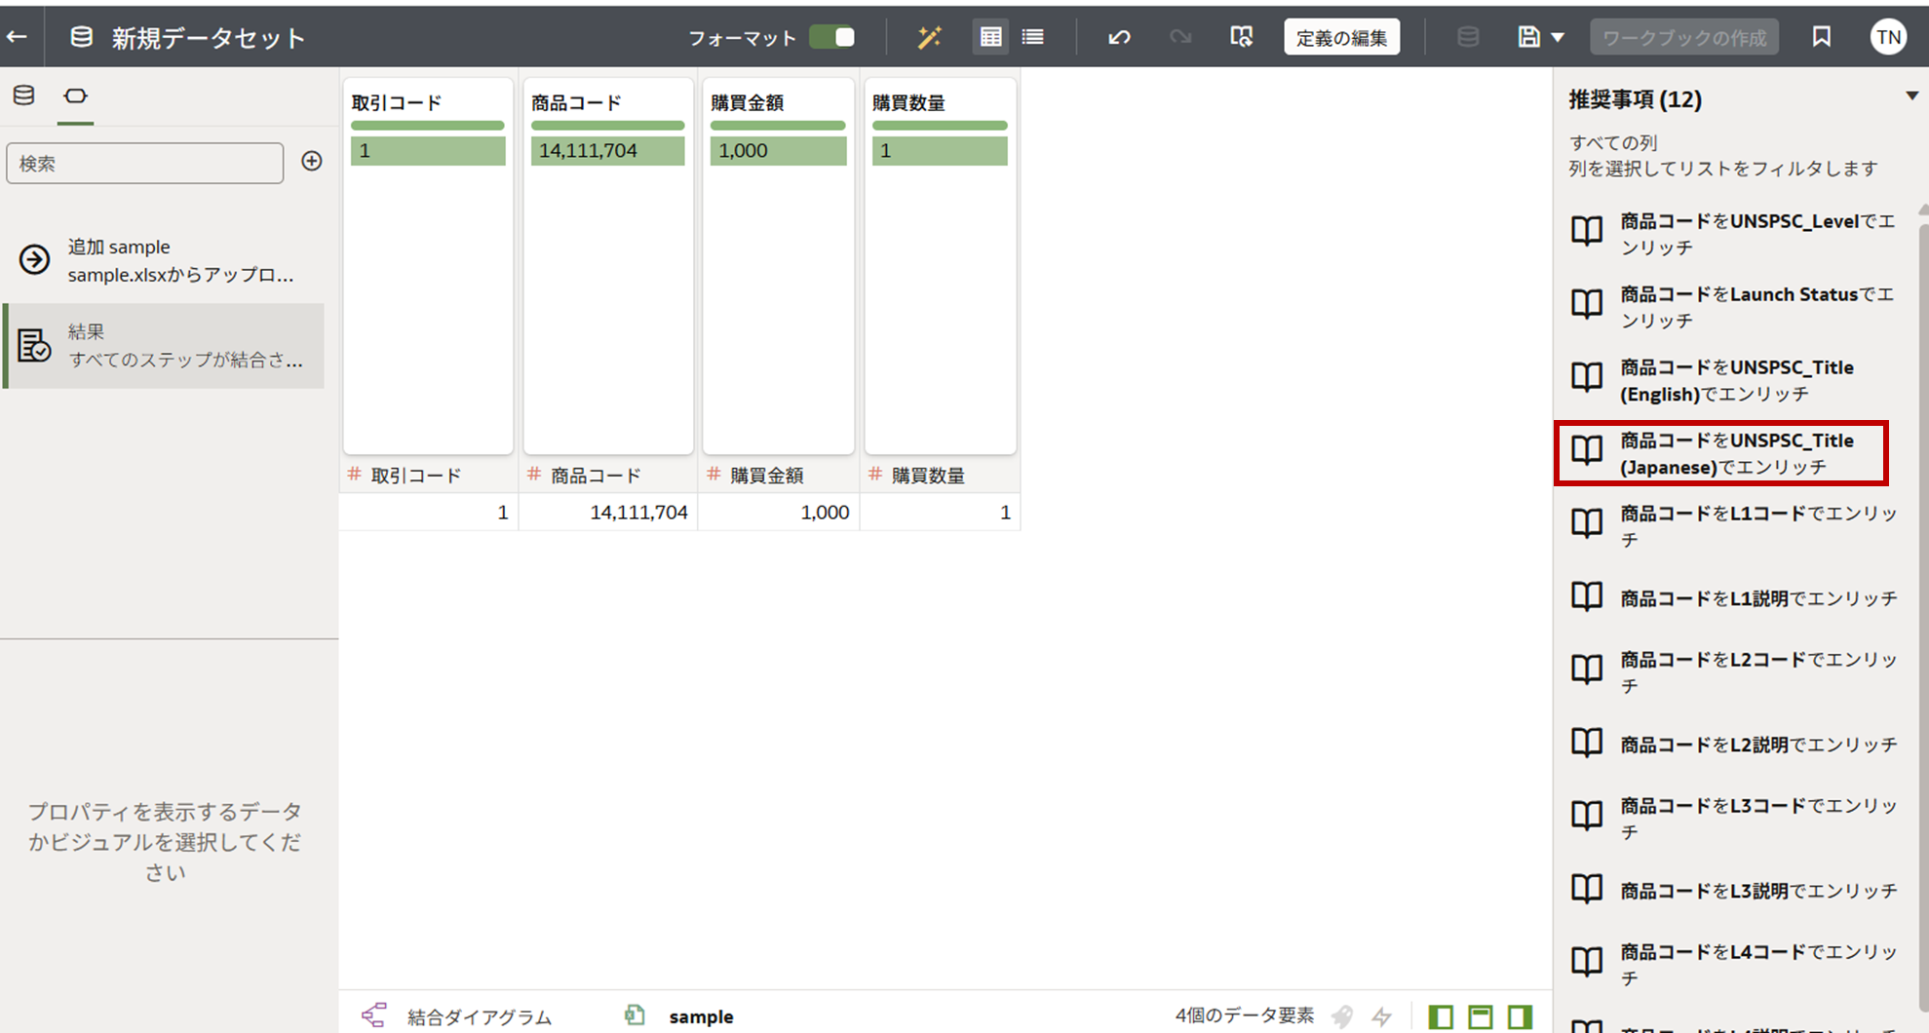This screenshot has width=1929, height=1033.
Task: Select the transform steps tab icon
Action: 75,96
